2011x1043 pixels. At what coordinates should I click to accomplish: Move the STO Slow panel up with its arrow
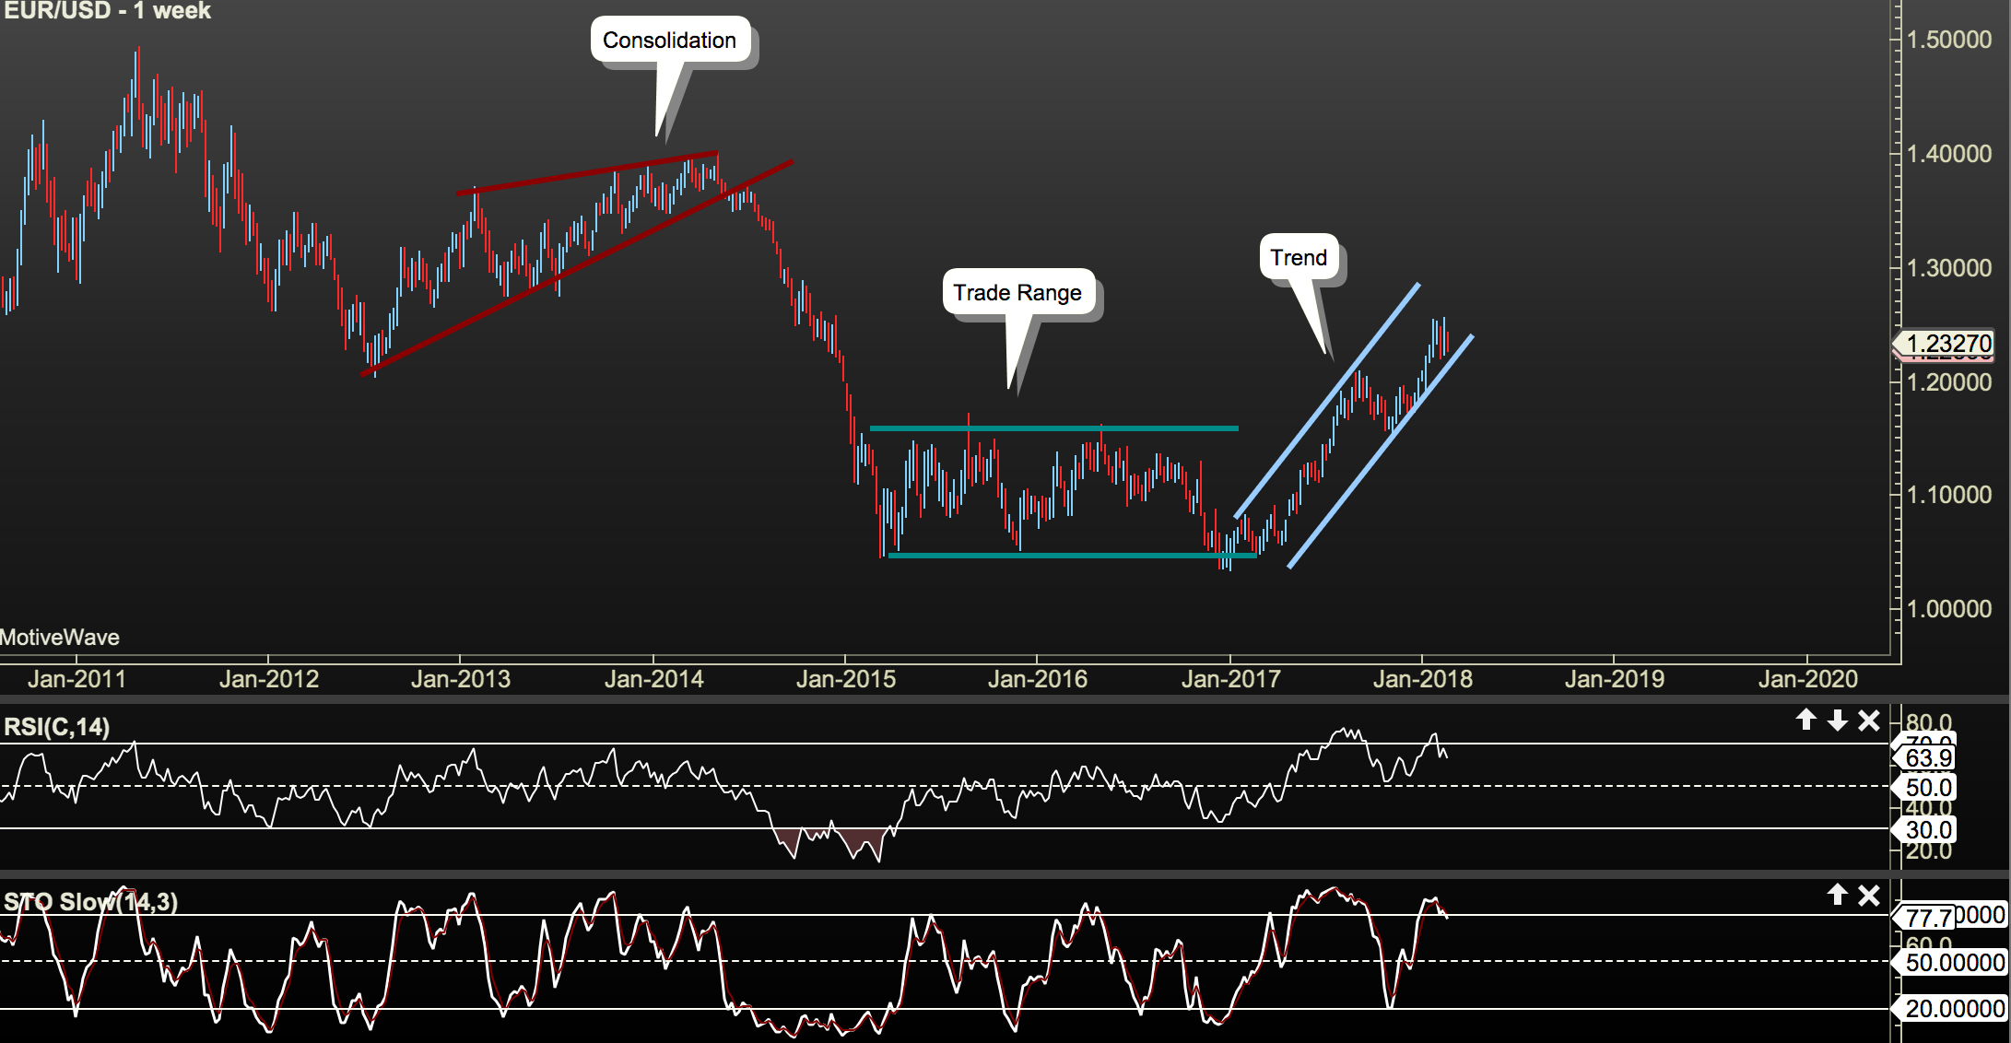1838,895
